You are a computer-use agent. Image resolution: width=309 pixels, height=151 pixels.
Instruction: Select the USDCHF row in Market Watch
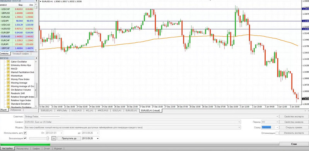(x=17, y=9)
